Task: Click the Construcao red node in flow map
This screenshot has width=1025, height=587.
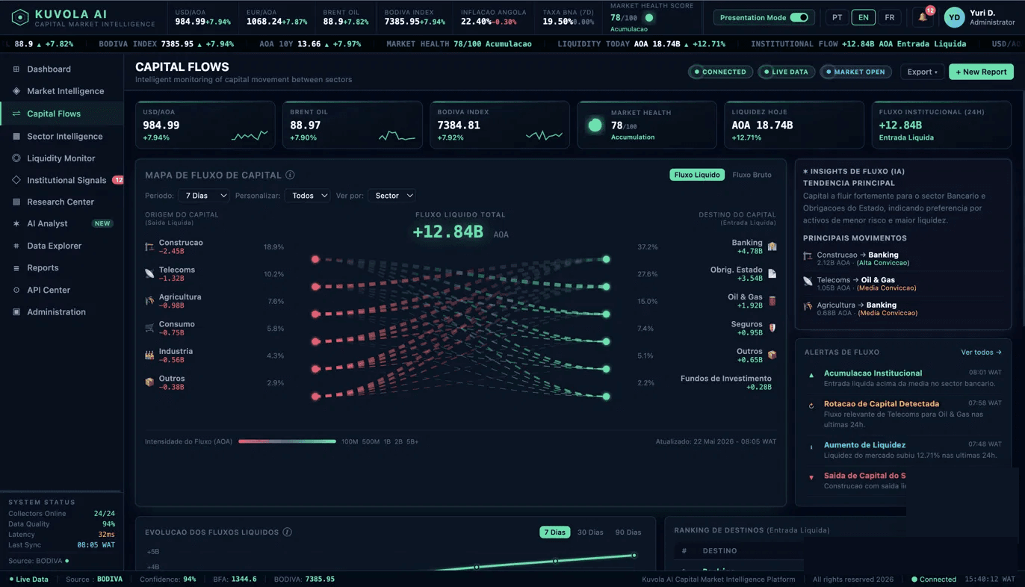Action: click(315, 259)
